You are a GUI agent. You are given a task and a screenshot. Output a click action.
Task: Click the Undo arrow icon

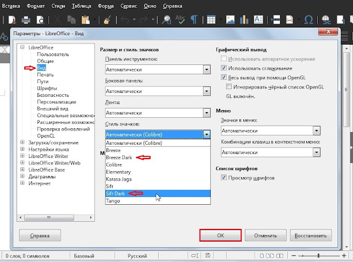click(x=125, y=20)
